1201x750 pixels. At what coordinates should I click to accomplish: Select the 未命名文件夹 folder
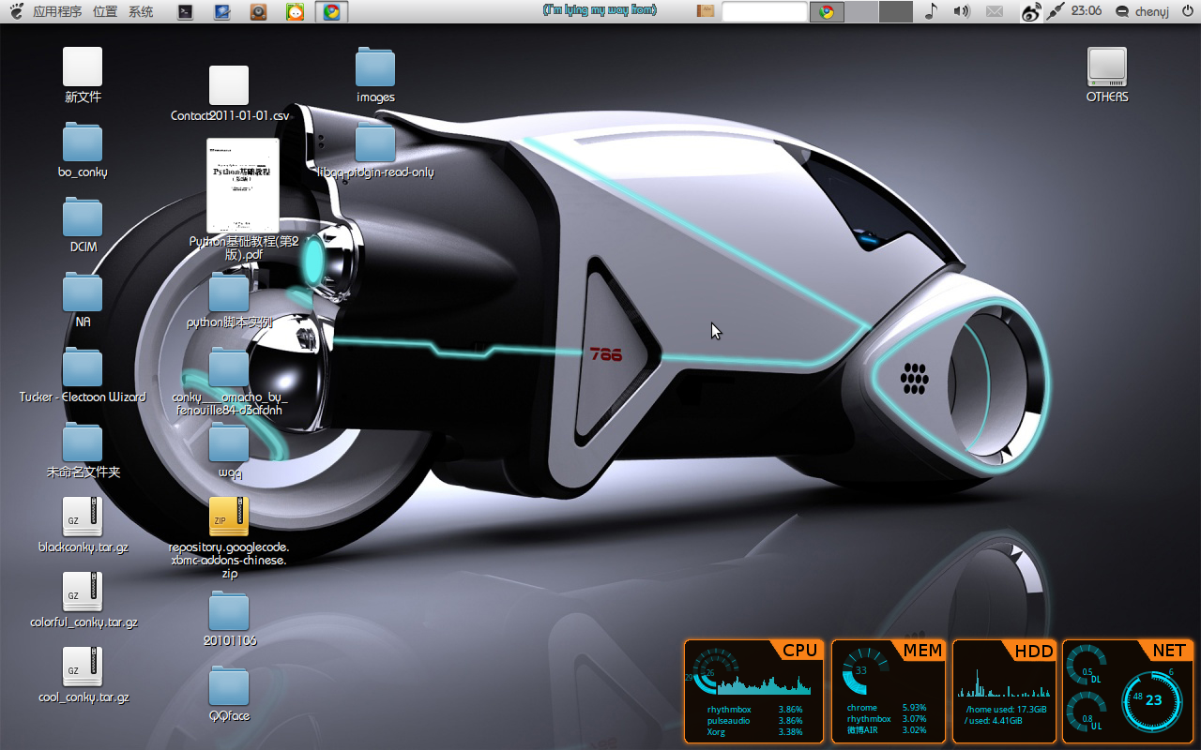(x=83, y=450)
